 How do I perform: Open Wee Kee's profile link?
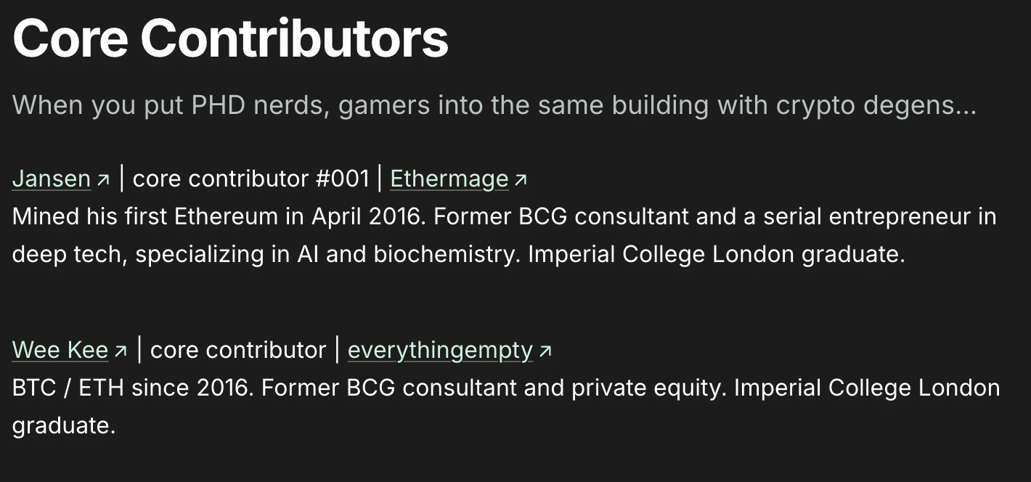[60, 350]
